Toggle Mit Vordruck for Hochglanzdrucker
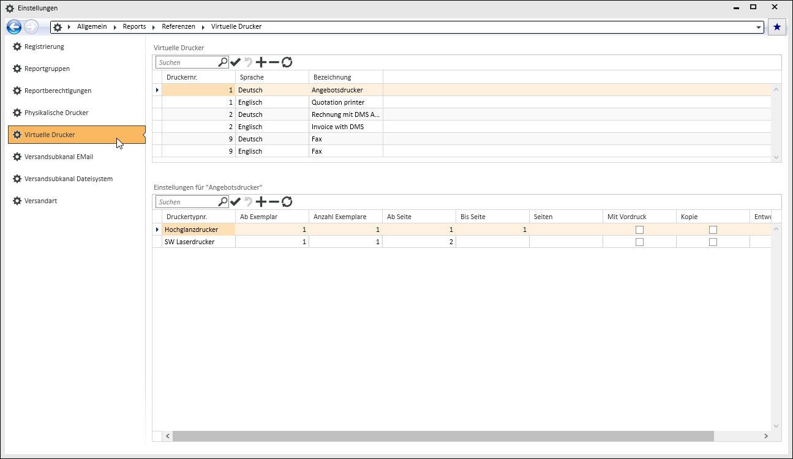Viewport: 793px width, 459px height. [639, 230]
